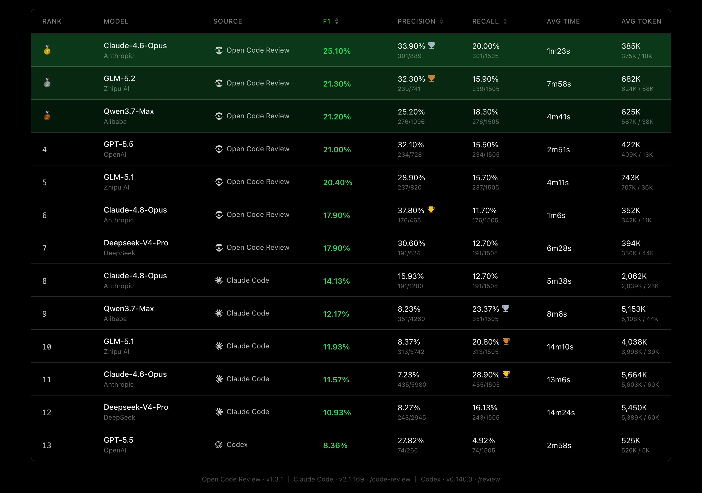This screenshot has width=702, height=493.
Task: Click Claude Code icon in rank 12 row
Action: click(219, 412)
